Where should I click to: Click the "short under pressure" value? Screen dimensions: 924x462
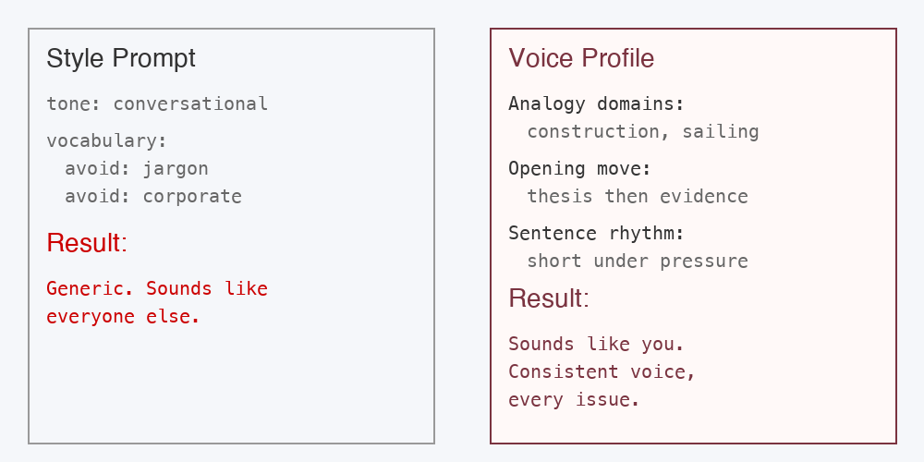tap(638, 261)
